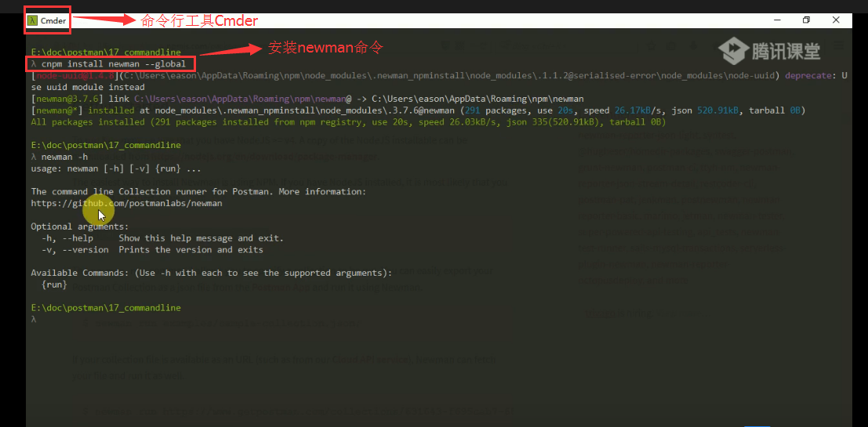Click the '[newman@3.7.6] link' output line
The image size is (868, 427).
pyautogui.click(x=307, y=99)
